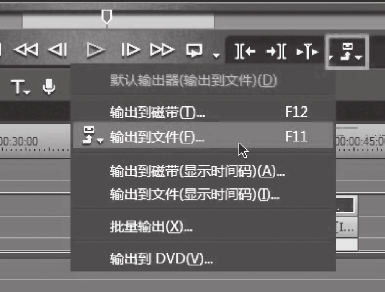Screen dimensions: 385x292
Task: Select the title T tool
Action: tap(18, 86)
